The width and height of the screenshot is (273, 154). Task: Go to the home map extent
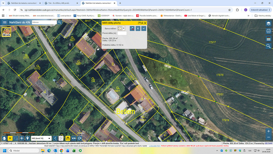tap(4, 138)
